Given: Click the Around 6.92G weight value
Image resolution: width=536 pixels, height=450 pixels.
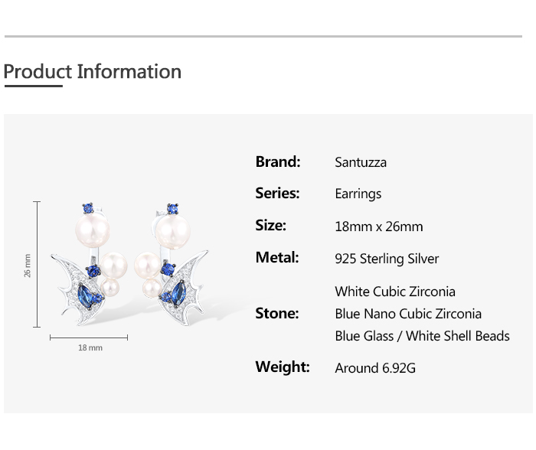Looking at the screenshot, I should point(375,368).
